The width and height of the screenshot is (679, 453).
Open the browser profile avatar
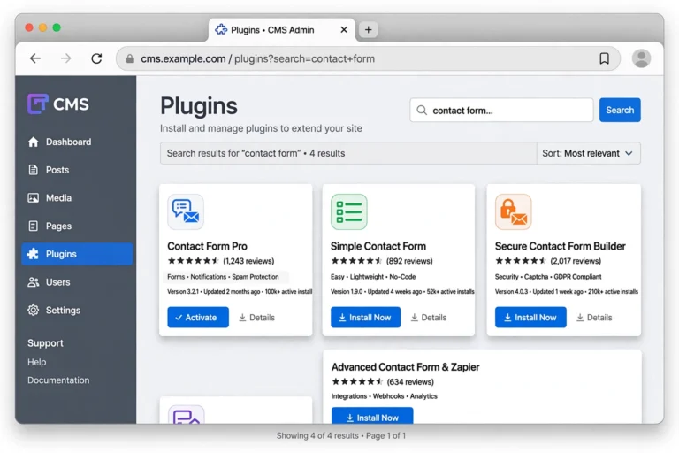641,58
